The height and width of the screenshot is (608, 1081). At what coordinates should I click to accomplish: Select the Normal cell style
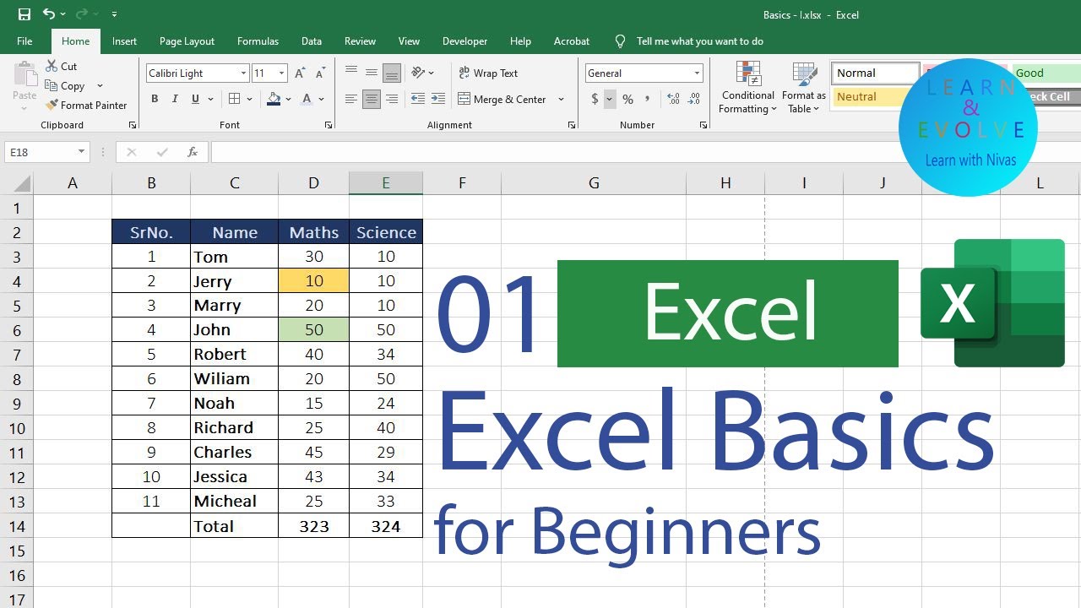tap(875, 73)
